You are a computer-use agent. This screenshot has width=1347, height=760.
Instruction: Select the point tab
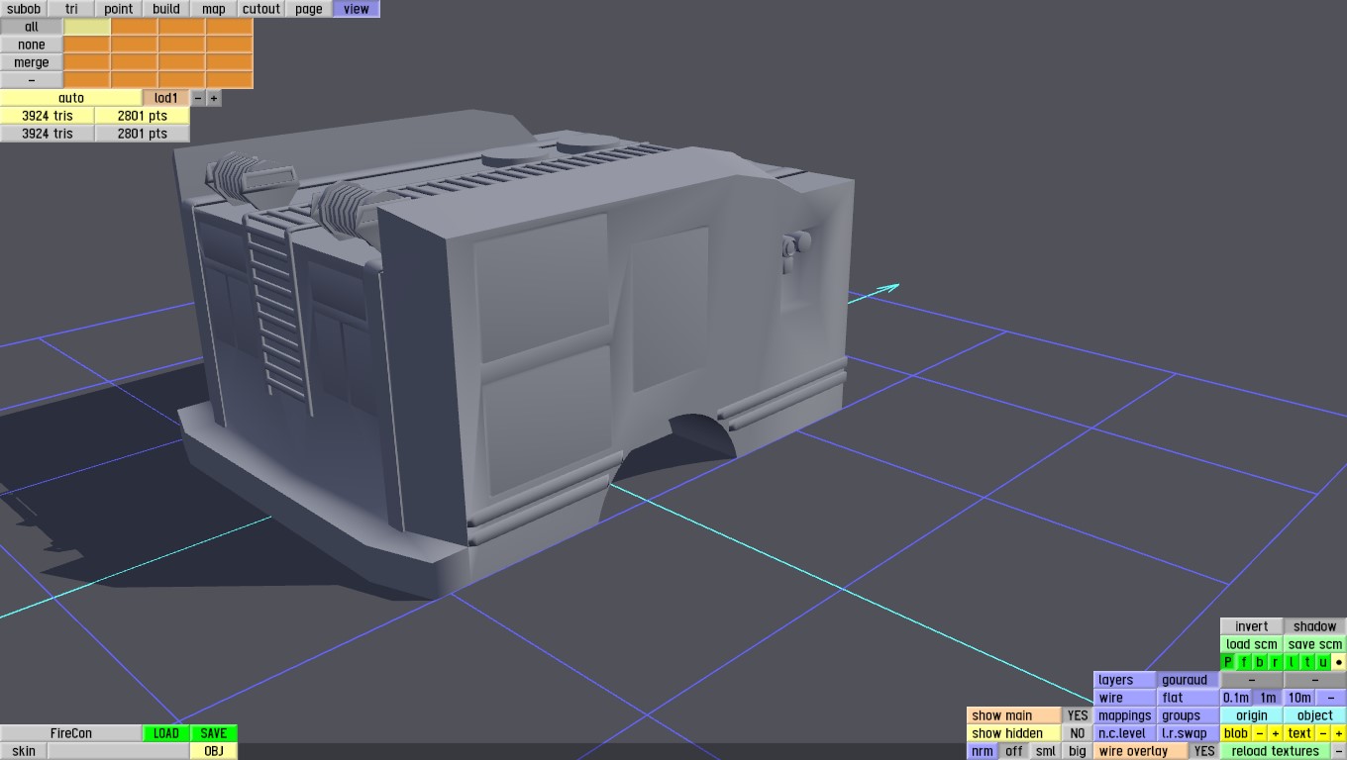click(x=119, y=9)
